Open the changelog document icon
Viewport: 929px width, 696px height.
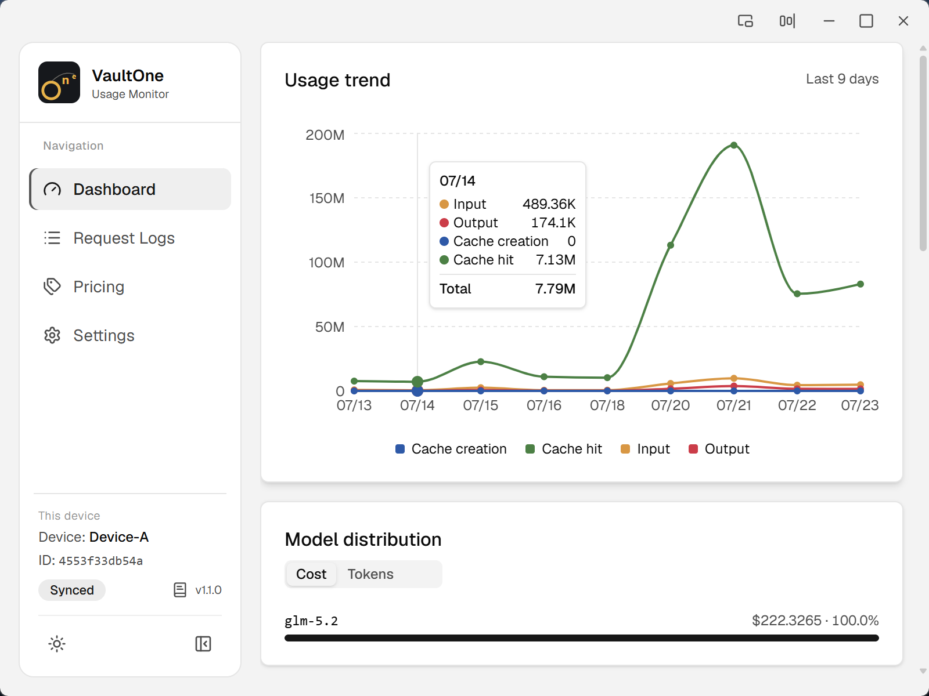[x=180, y=590]
